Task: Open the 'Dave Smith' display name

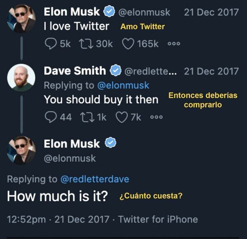Action: (x=75, y=71)
